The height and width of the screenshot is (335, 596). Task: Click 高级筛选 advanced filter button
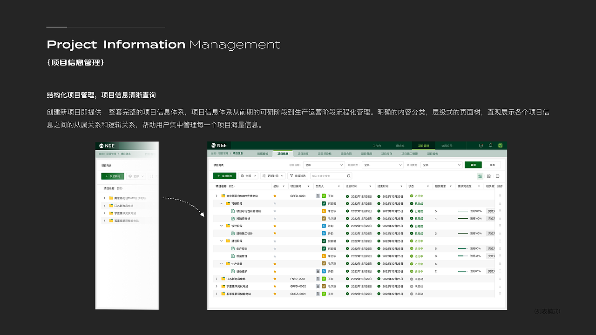298,176
